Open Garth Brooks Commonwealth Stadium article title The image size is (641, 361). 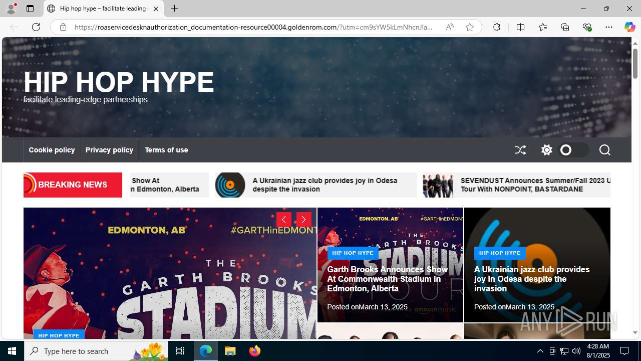[388, 279]
